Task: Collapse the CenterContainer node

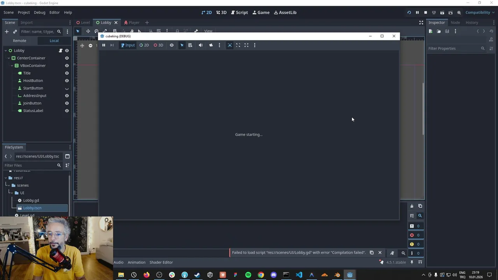Action: click(9, 58)
